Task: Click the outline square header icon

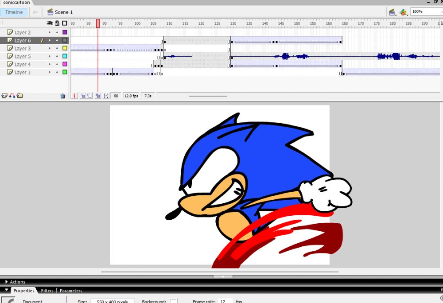Action: (x=65, y=23)
